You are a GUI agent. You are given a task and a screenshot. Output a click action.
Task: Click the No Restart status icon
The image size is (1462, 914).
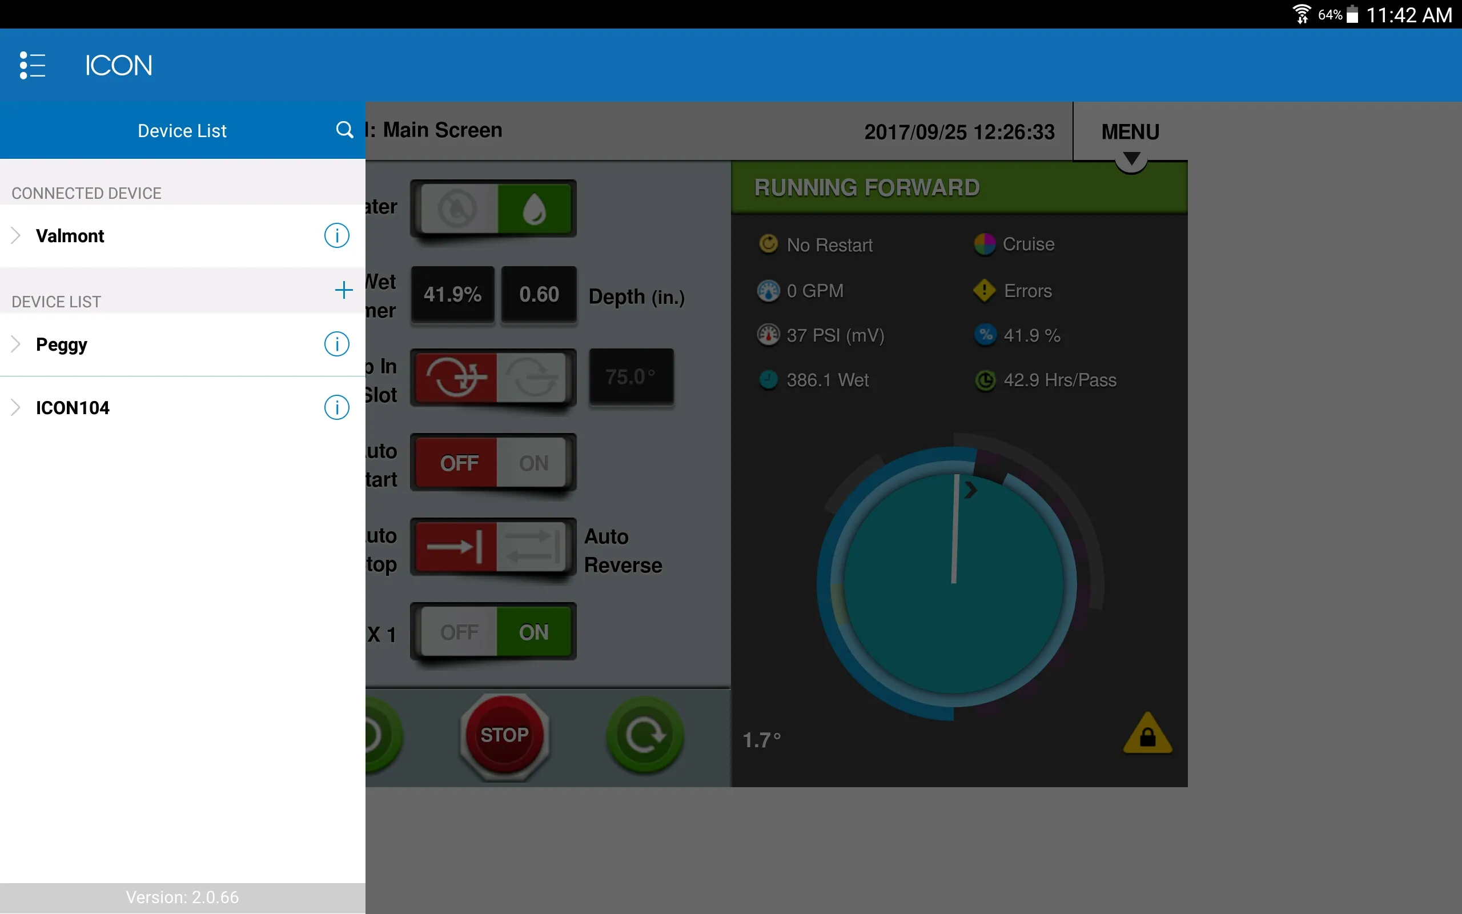[x=768, y=242]
